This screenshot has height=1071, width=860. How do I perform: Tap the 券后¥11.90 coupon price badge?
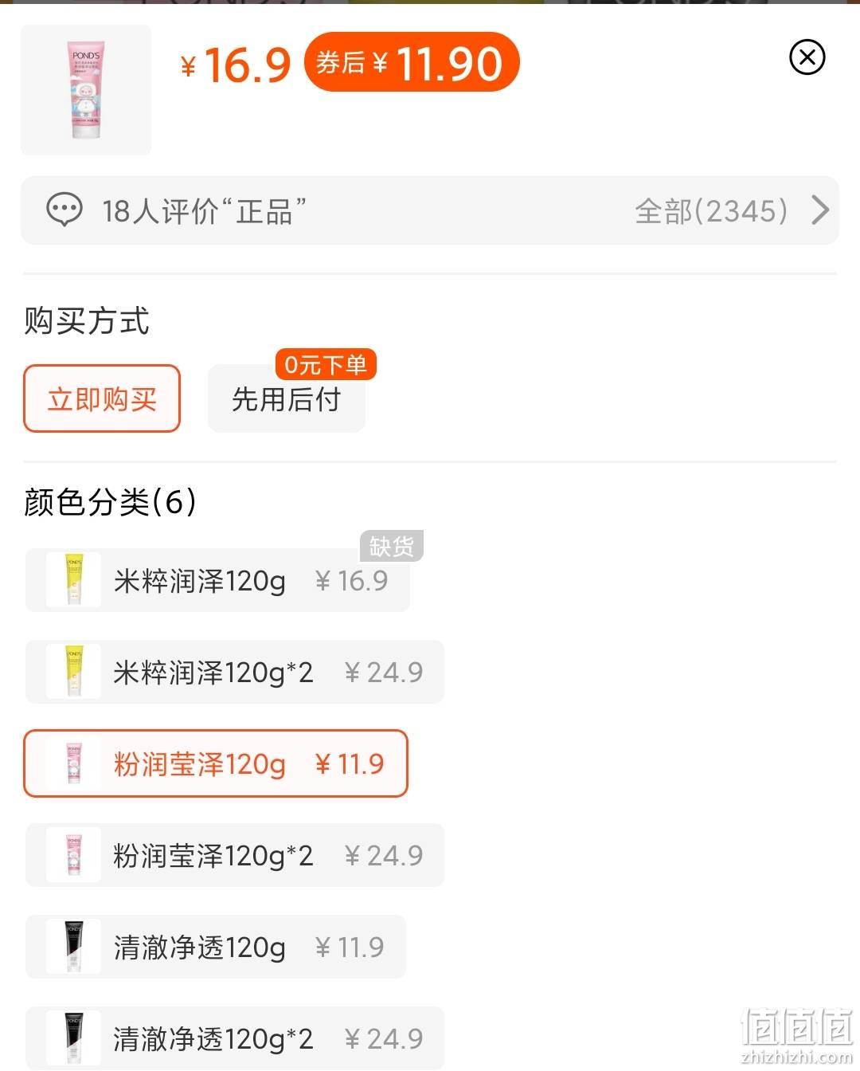pyautogui.click(x=412, y=62)
